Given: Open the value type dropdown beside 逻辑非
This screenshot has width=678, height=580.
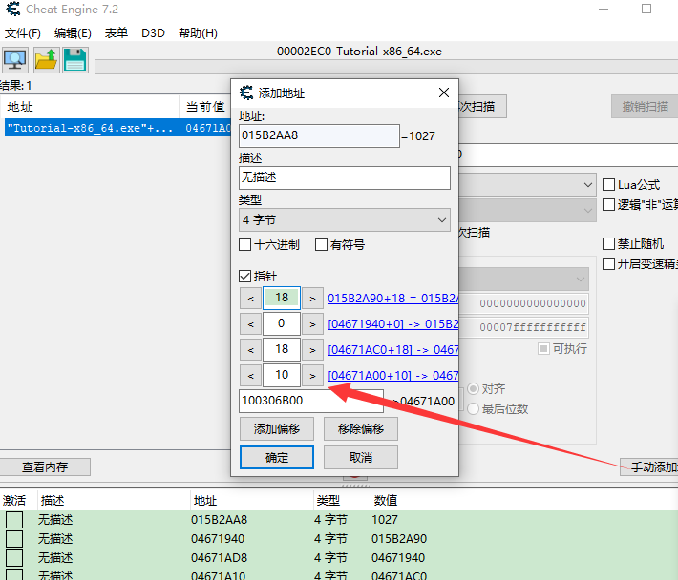Looking at the screenshot, I should click(527, 210).
